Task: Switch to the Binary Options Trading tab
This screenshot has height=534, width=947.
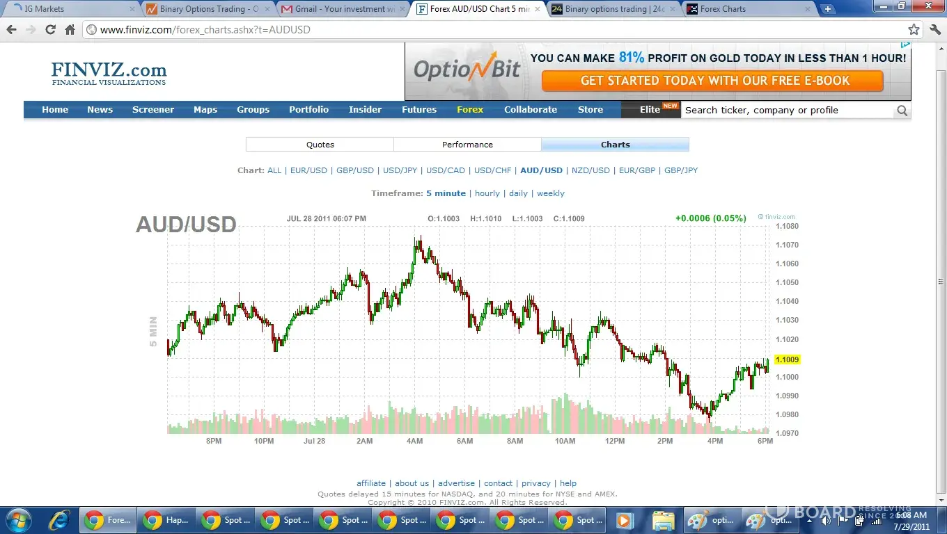Action: (209, 9)
